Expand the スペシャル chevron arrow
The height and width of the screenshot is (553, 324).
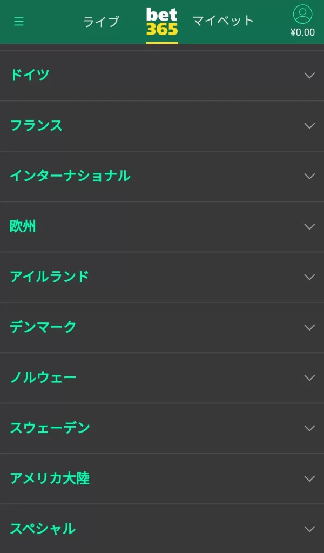point(309,529)
